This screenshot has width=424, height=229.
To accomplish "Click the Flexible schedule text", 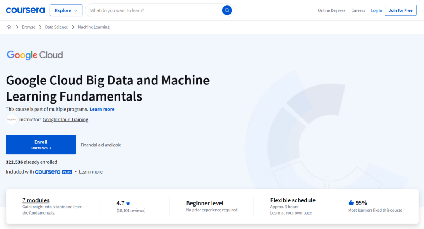I will coord(293,200).
